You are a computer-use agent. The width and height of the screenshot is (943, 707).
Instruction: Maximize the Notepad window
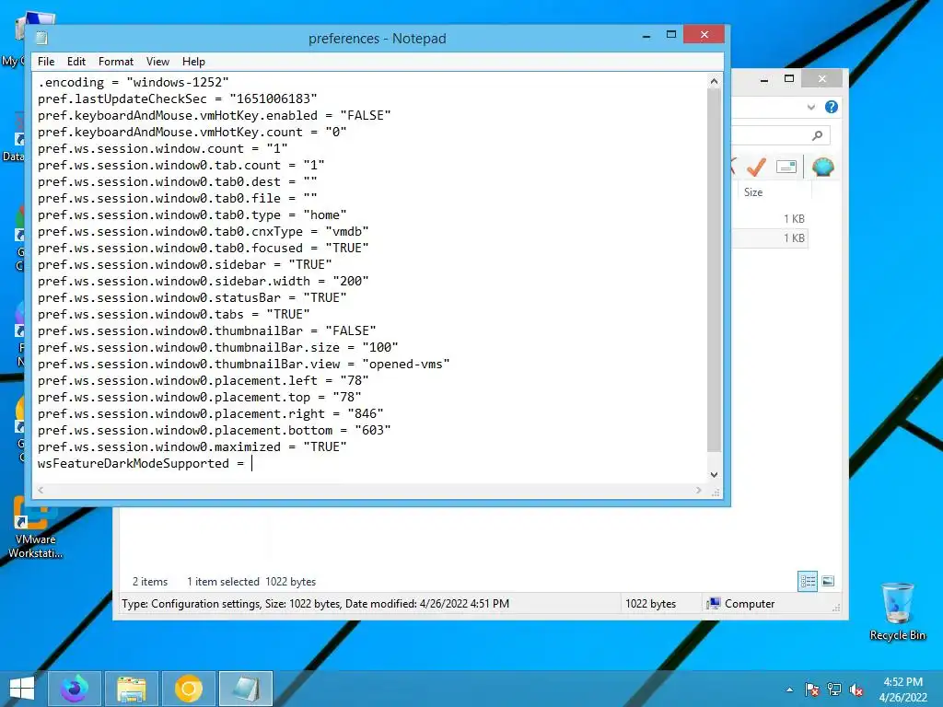[x=671, y=35]
